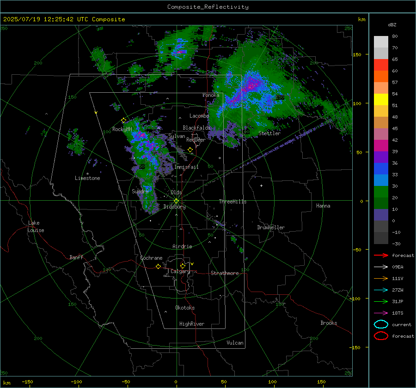
Task: Click the yellow diamond at radar center above Didsbury
Action: (176, 201)
